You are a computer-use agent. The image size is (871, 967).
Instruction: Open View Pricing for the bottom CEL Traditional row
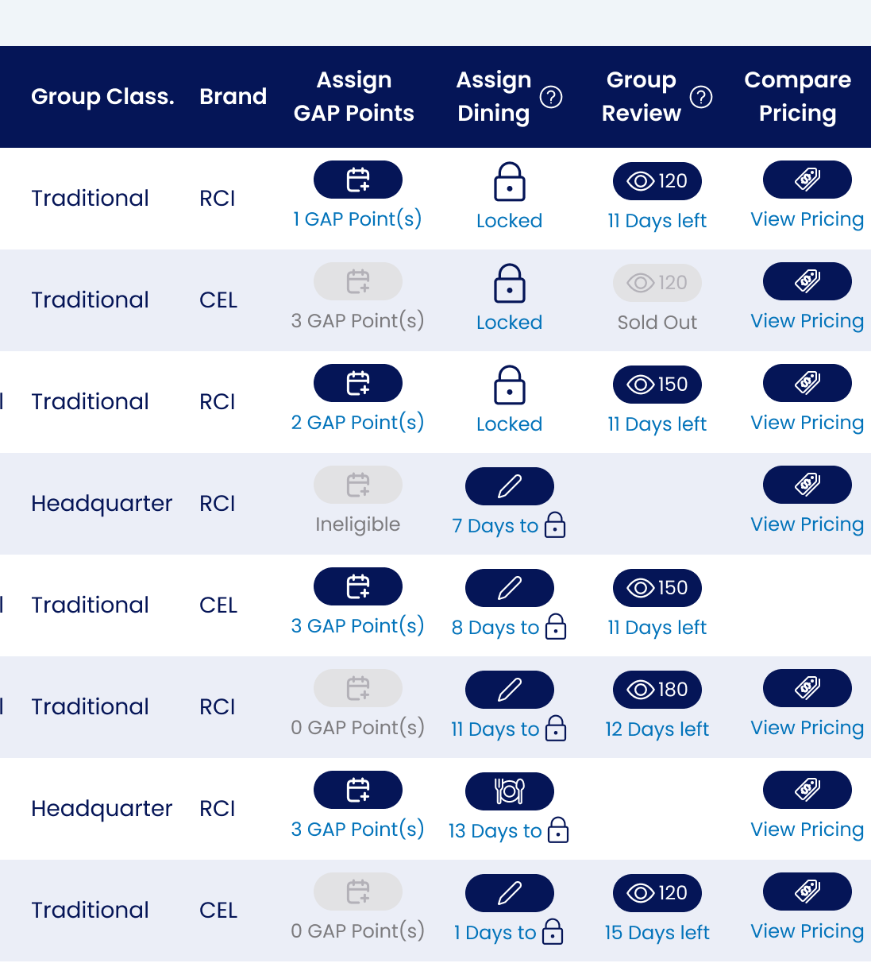(x=807, y=893)
